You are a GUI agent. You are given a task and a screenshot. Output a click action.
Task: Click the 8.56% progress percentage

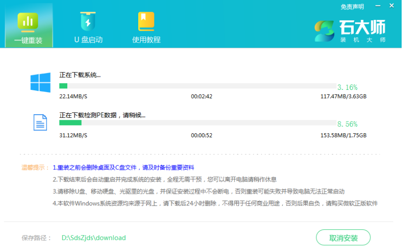click(x=347, y=124)
